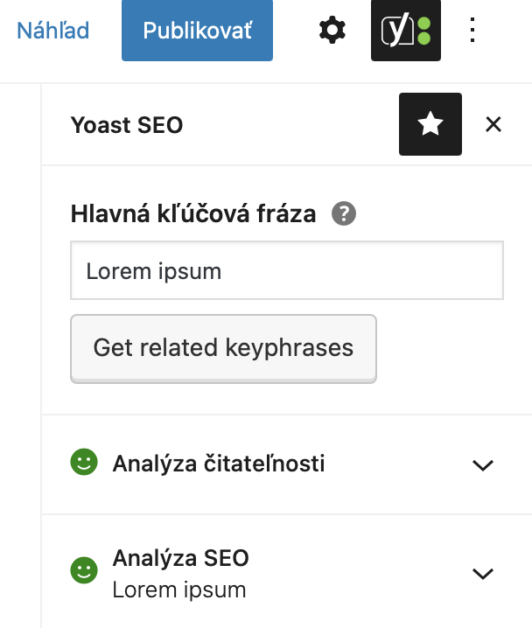This screenshot has width=532, height=628.
Task: Click the Get related keyphrases button
Action: click(x=223, y=348)
